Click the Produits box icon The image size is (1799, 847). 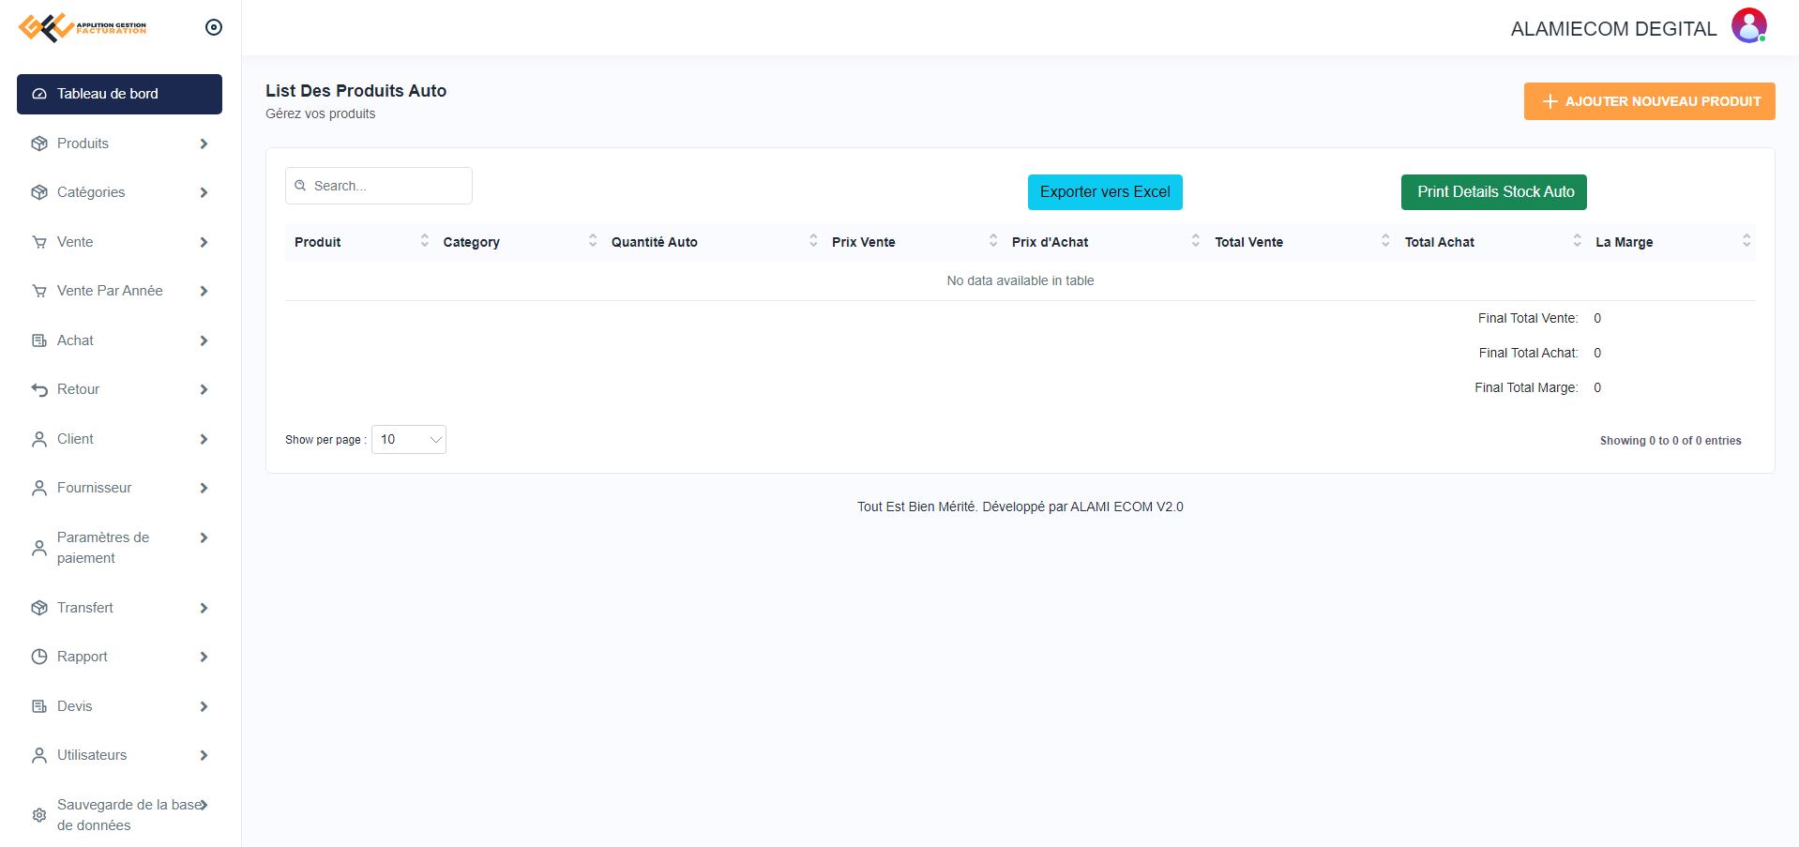(39, 144)
